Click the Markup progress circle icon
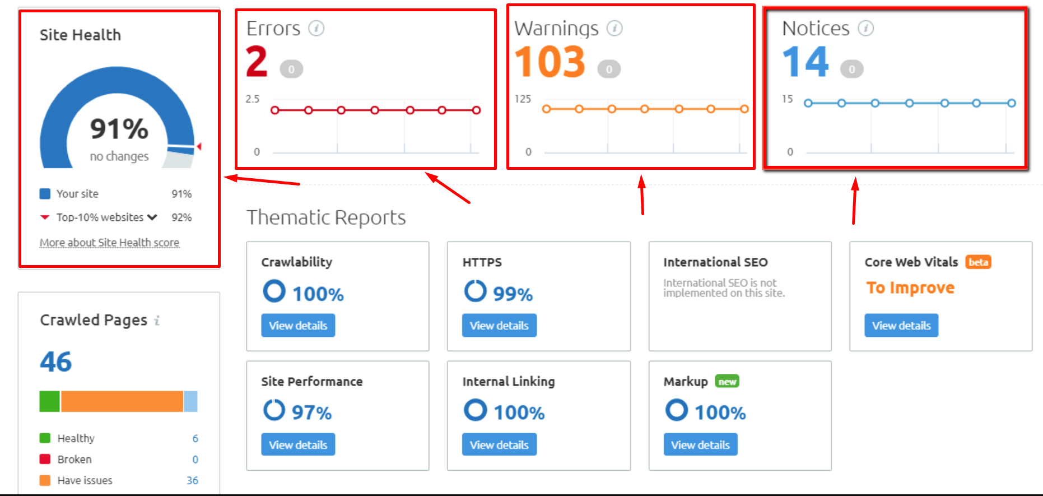1043x496 pixels. click(x=677, y=410)
